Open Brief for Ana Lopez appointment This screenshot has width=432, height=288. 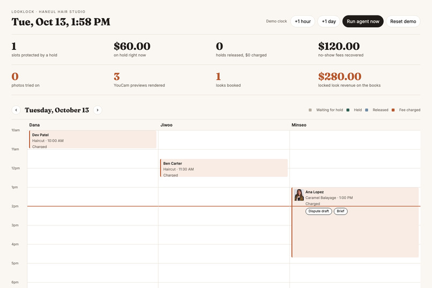pos(340,211)
